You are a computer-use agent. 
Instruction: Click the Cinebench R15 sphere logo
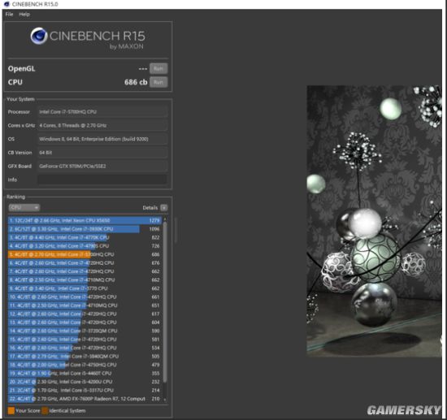tap(39, 36)
